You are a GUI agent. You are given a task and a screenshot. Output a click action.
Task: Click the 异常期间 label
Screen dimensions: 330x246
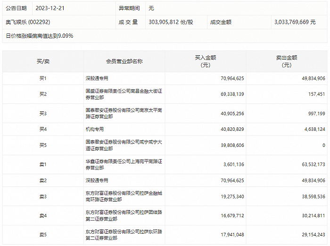point(129,8)
